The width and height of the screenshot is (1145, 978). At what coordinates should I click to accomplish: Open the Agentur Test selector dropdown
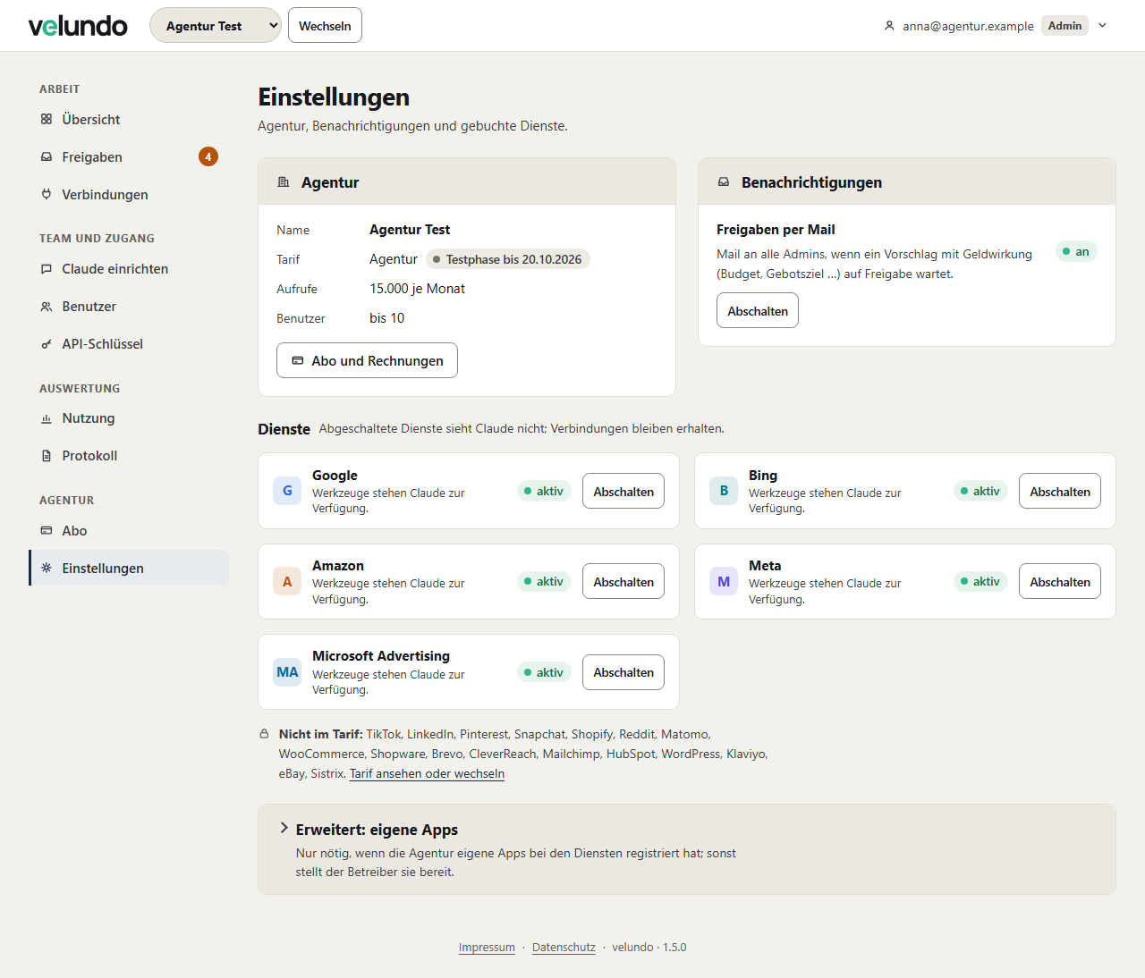point(216,25)
